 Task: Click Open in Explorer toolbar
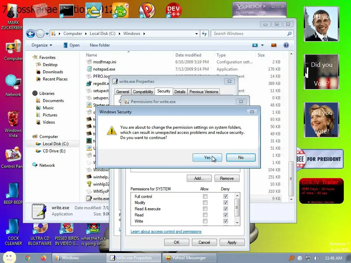(71, 45)
